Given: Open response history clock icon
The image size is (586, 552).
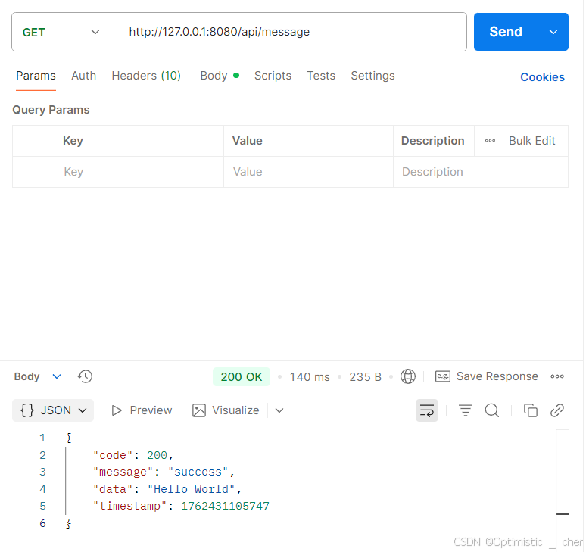Looking at the screenshot, I should [x=85, y=376].
